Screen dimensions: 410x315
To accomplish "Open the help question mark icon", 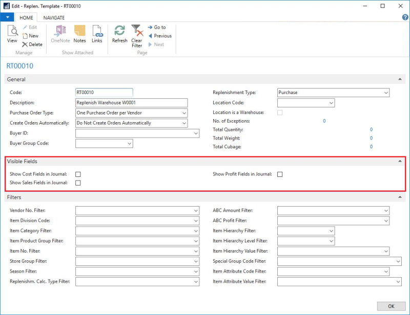I will point(405,17).
